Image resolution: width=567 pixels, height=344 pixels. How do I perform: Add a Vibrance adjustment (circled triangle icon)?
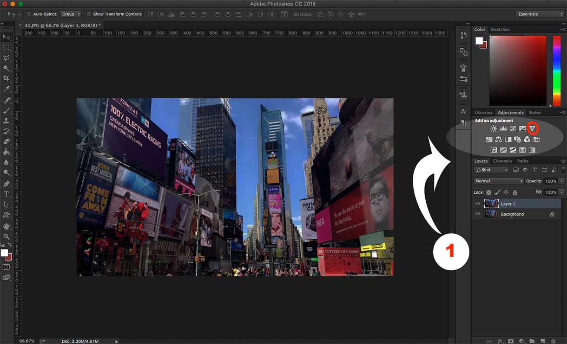click(533, 128)
